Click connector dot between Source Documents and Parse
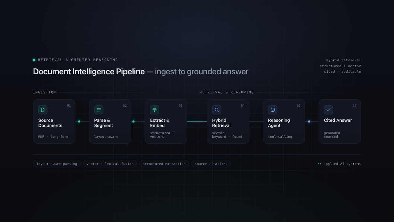This screenshot has height=222, width=394. click(79, 121)
